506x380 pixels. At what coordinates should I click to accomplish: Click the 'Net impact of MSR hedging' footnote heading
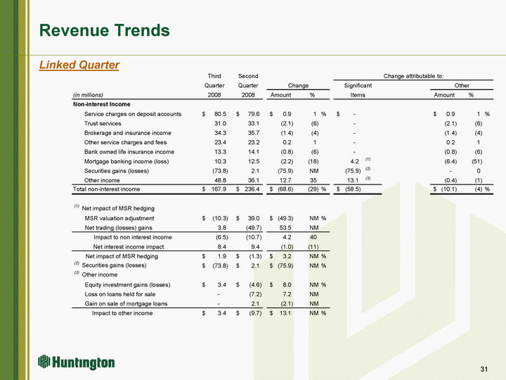pyautogui.click(x=118, y=208)
